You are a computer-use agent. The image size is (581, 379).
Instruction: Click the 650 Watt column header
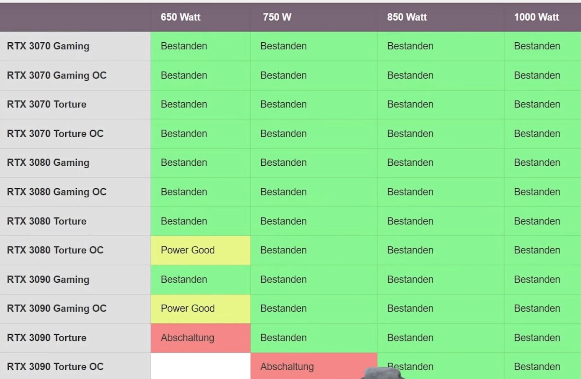click(181, 17)
